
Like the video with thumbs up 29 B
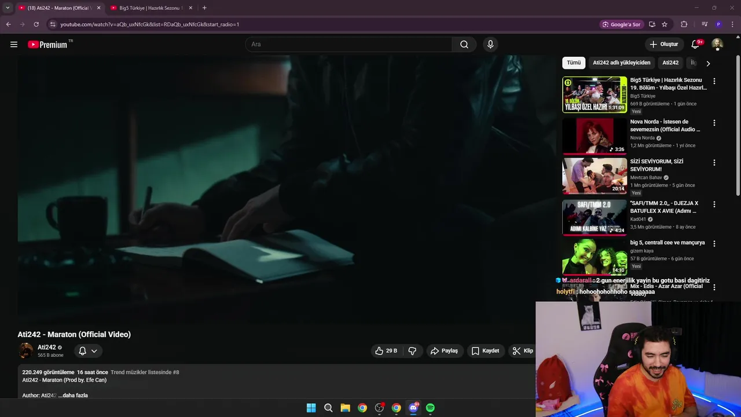pos(386,351)
